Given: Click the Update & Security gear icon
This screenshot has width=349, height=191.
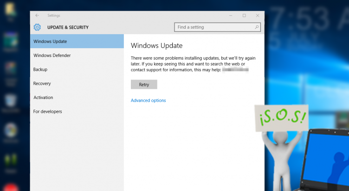Looking at the screenshot, I should 37,27.
